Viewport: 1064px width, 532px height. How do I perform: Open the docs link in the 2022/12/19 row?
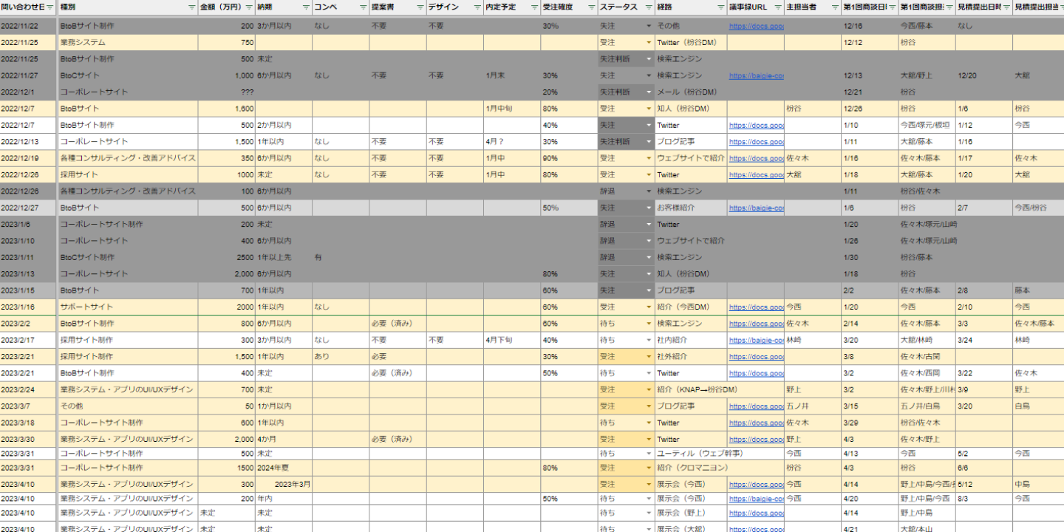[756, 158]
